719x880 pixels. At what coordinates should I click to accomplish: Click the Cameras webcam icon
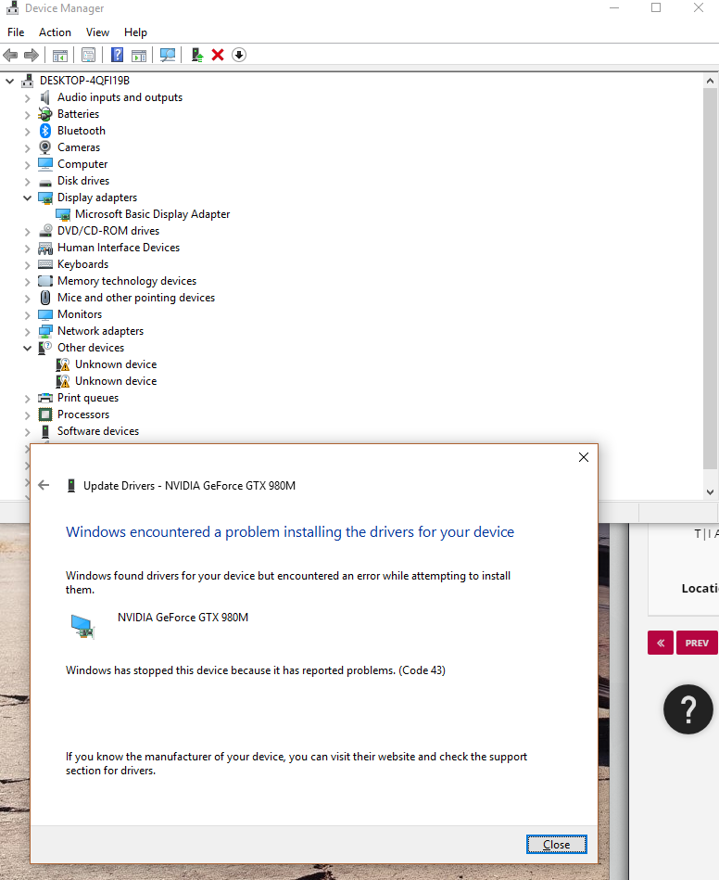(x=44, y=147)
